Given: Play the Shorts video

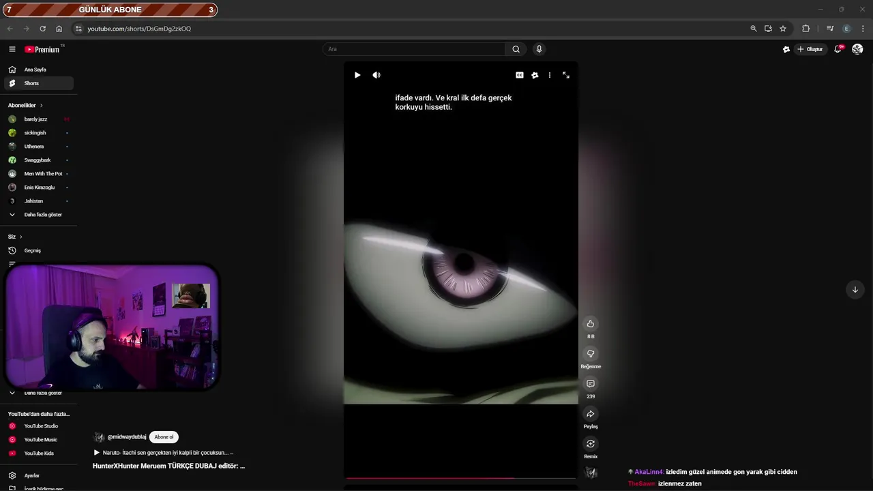Looking at the screenshot, I should [357, 75].
